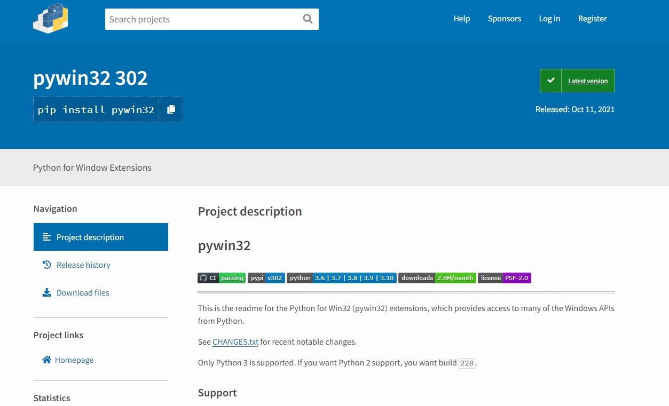Open the CHANGES.txt link
The width and height of the screenshot is (669, 406).
[235, 341]
